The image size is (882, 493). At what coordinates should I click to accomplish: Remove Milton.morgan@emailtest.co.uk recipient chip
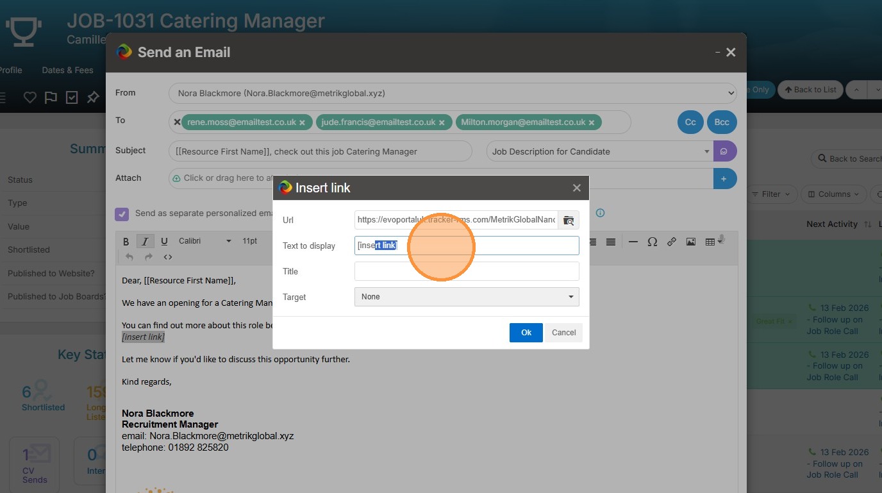point(592,122)
